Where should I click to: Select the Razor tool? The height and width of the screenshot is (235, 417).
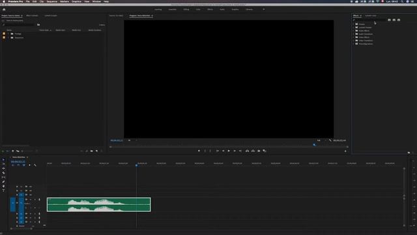pos(3,173)
